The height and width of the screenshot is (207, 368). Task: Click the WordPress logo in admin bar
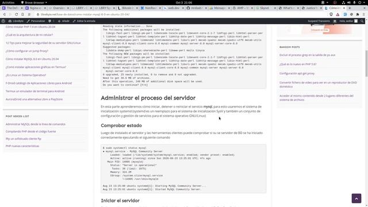pyautogui.click(x=3, y=21)
